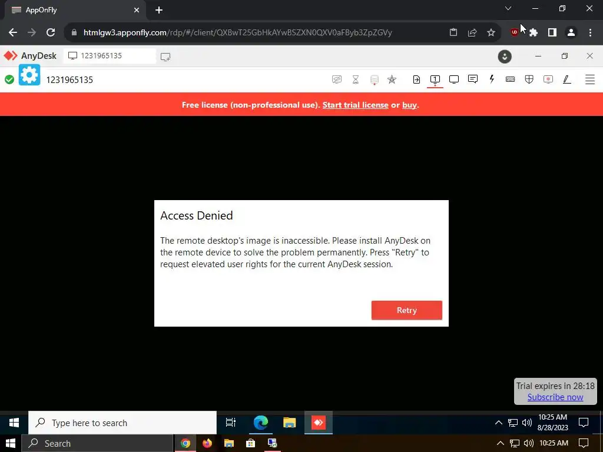Select the AppOnFly browser tab

[75, 11]
